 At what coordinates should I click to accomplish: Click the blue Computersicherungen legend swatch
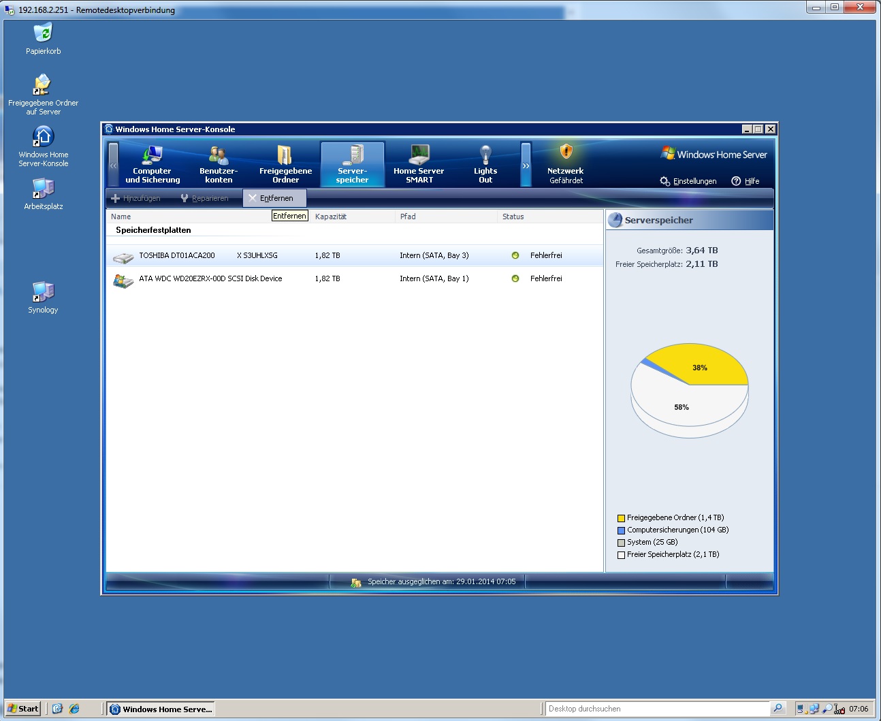coord(621,530)
